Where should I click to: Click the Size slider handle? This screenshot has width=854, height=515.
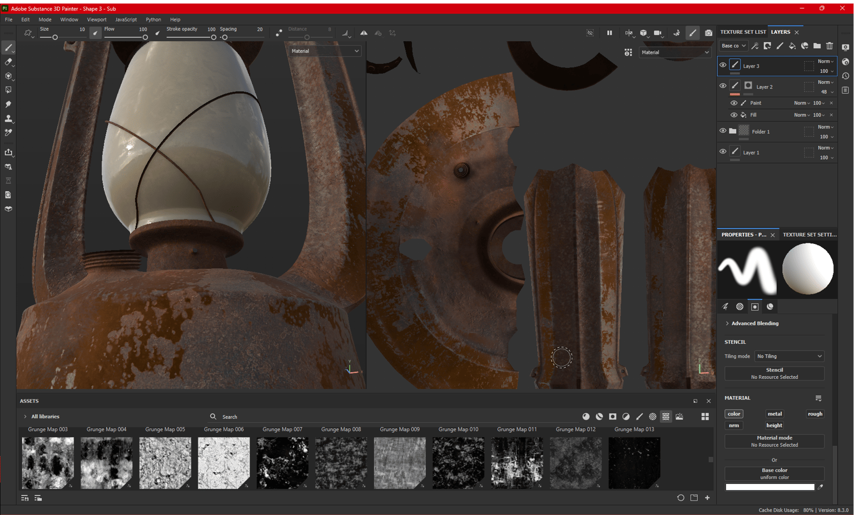click(x=55, y=37)
